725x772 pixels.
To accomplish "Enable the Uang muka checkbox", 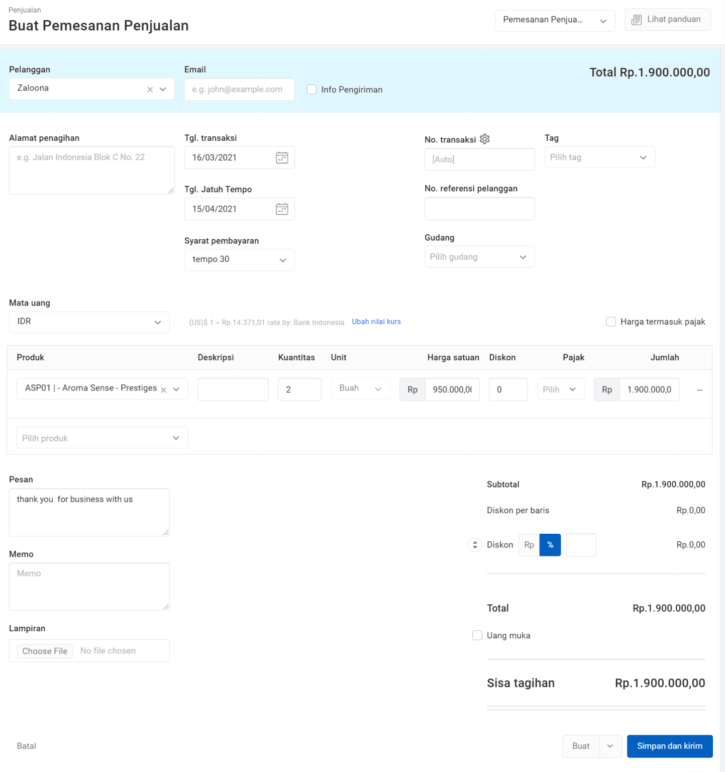I will click(477, 635).
